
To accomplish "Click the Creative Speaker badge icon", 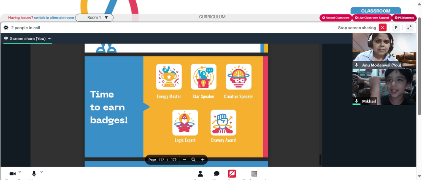I will coord(238,76).
